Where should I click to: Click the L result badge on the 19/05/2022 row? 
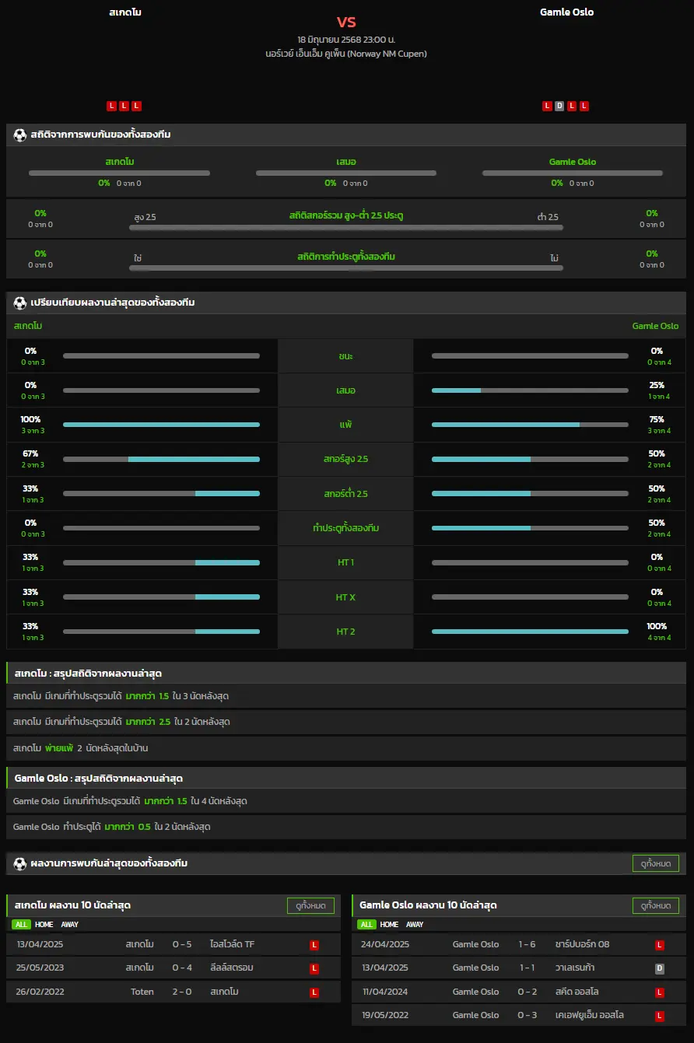pyautogui.click(x=661, y=1016)
